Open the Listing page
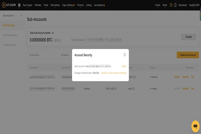 coord(89,5)
